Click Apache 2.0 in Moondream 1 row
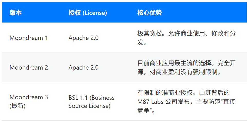Screen dimensions: 249x122 [83, 38]
